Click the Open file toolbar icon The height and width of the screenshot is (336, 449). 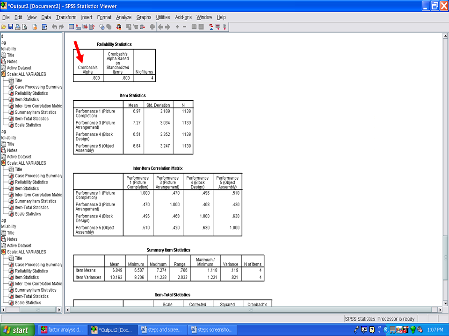pyautogui.click(x=4, y=27)
